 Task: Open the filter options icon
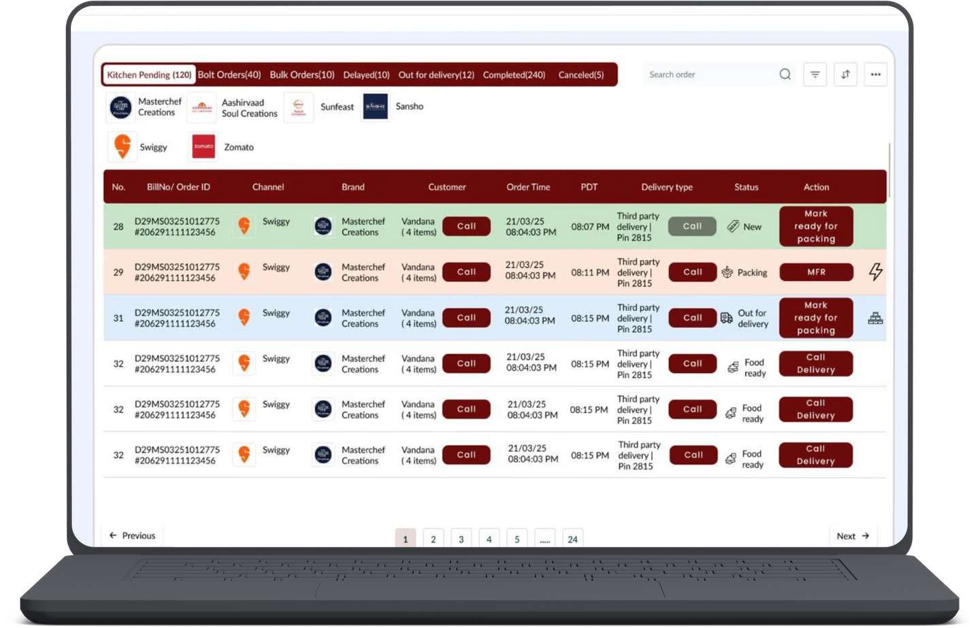coord(815,74)
